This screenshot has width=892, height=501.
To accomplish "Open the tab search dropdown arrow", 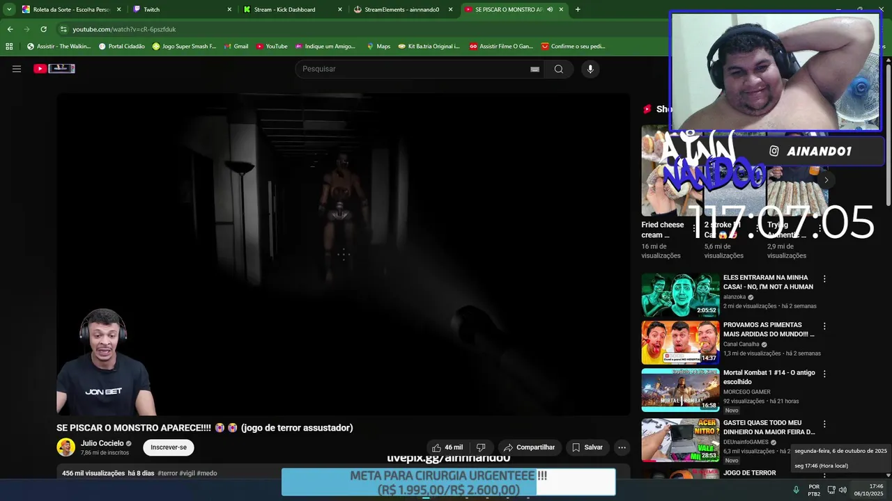I will click(9, 10).
